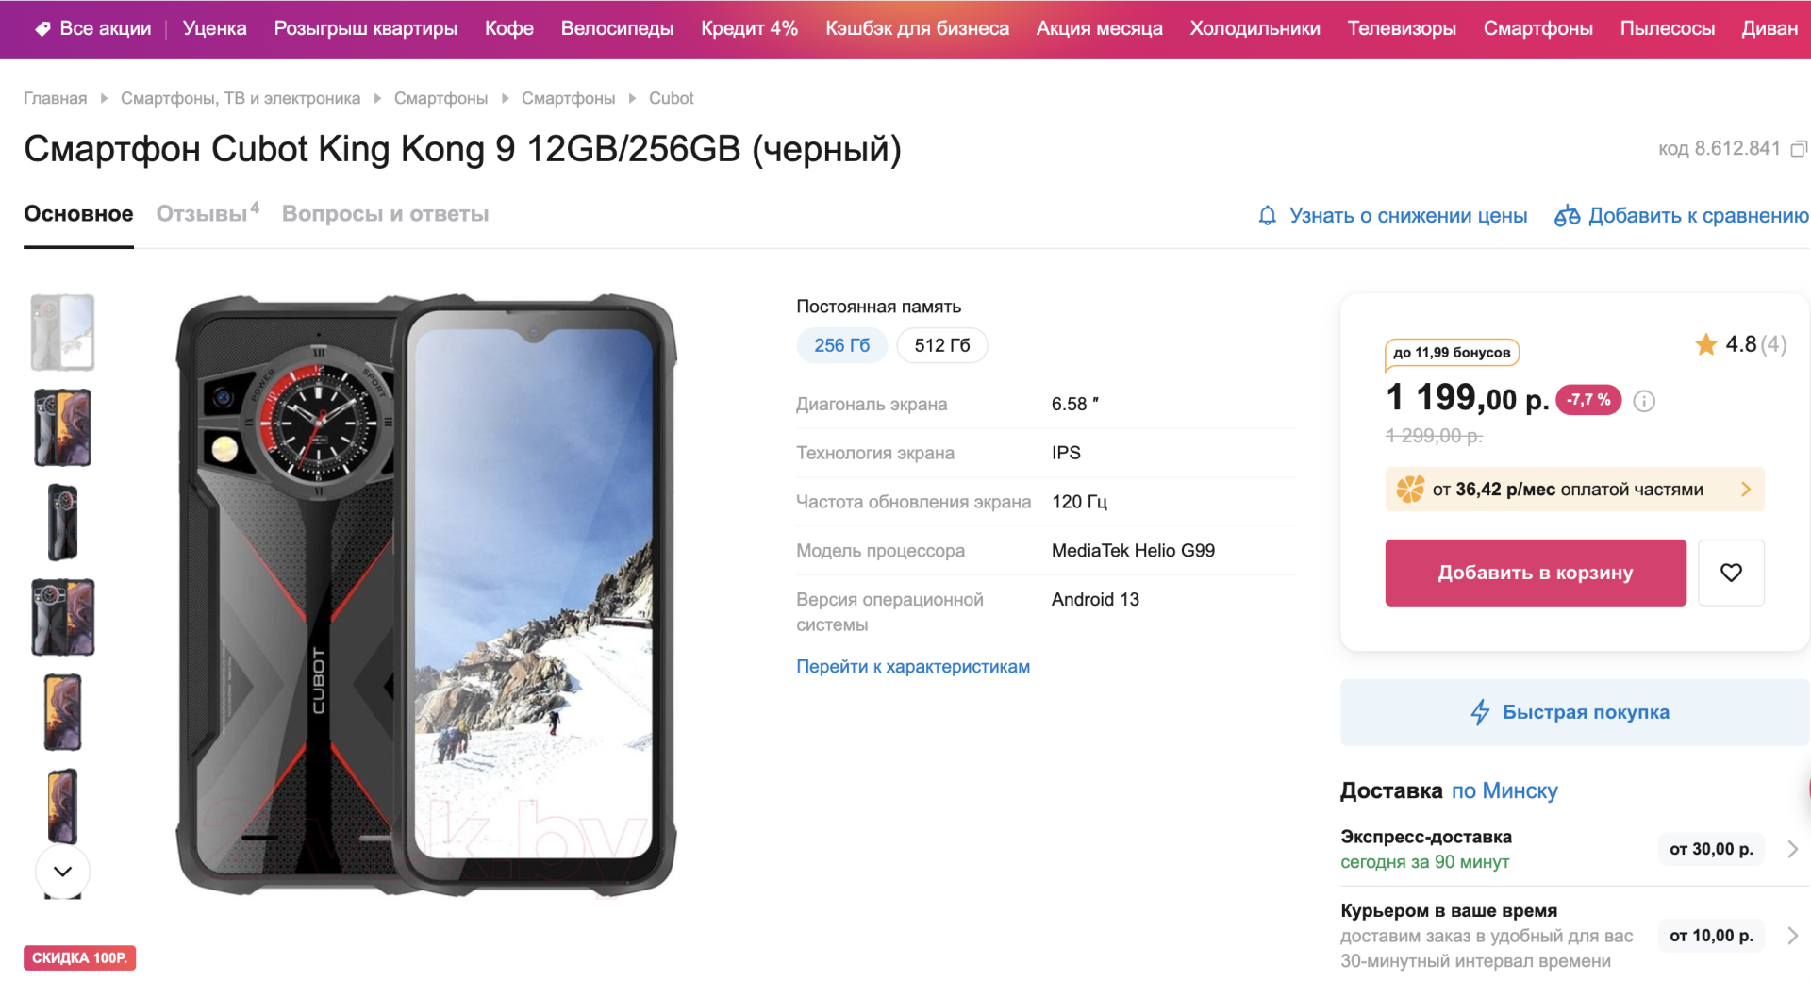Open the Вопросы и ответы tab
The image size is (1811, 981).
385,214
